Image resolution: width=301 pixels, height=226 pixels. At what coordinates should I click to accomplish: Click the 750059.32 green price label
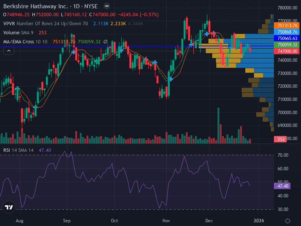point(287,44)
